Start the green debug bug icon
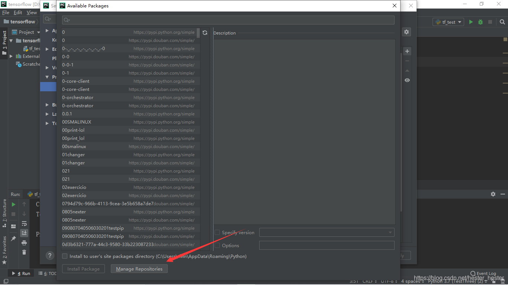 point(480,22)
